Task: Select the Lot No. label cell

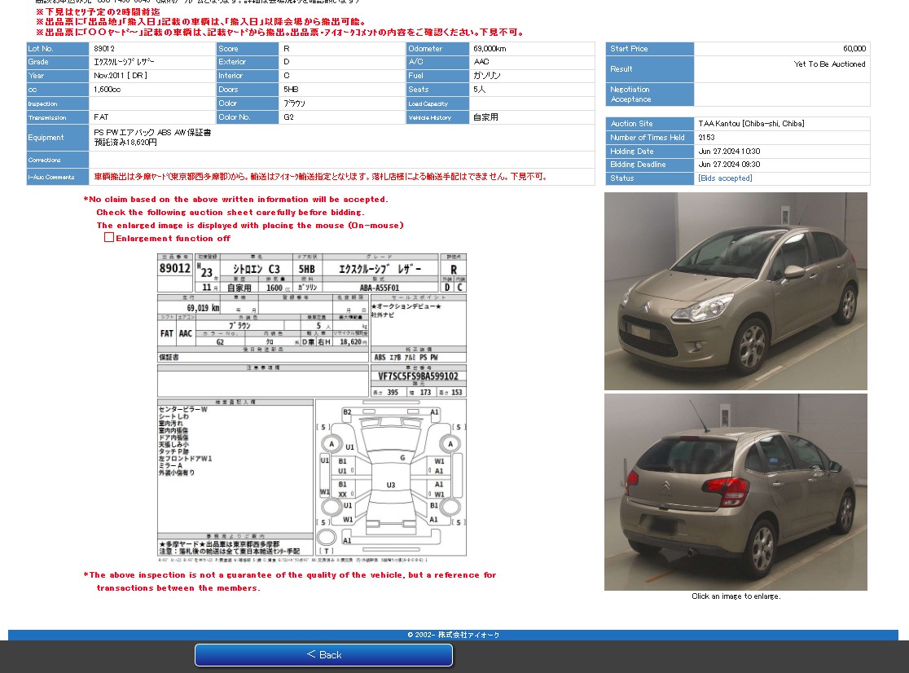Action: [58, 49]
